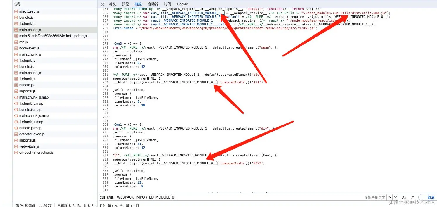Jump to next search match arrow

pos(395,198)
